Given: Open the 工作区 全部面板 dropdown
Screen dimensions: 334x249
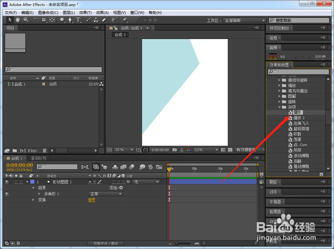Looking at the screenshot, I should (x=244, y=20).
